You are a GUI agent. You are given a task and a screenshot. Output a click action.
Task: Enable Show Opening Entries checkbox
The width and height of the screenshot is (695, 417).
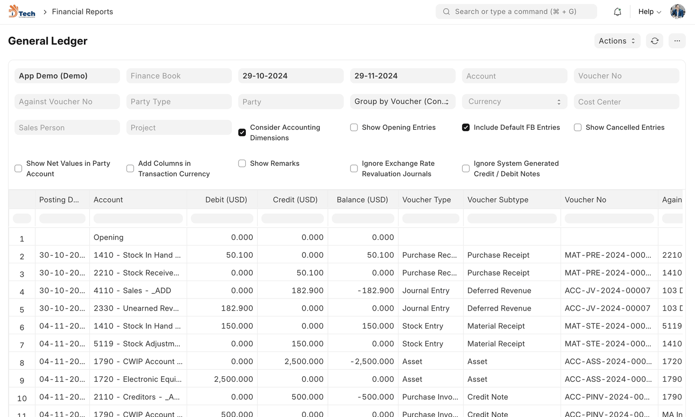[354, 128]
